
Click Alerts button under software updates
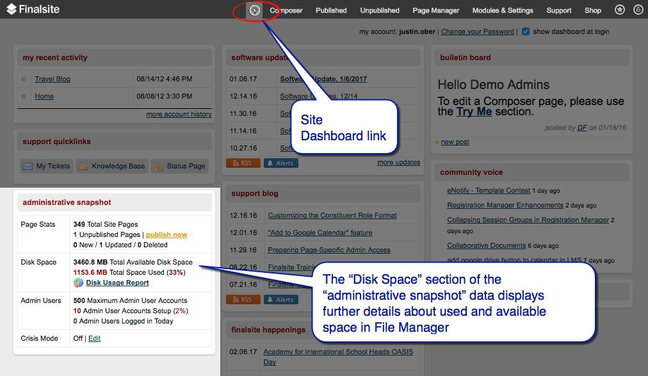point(281,163)
